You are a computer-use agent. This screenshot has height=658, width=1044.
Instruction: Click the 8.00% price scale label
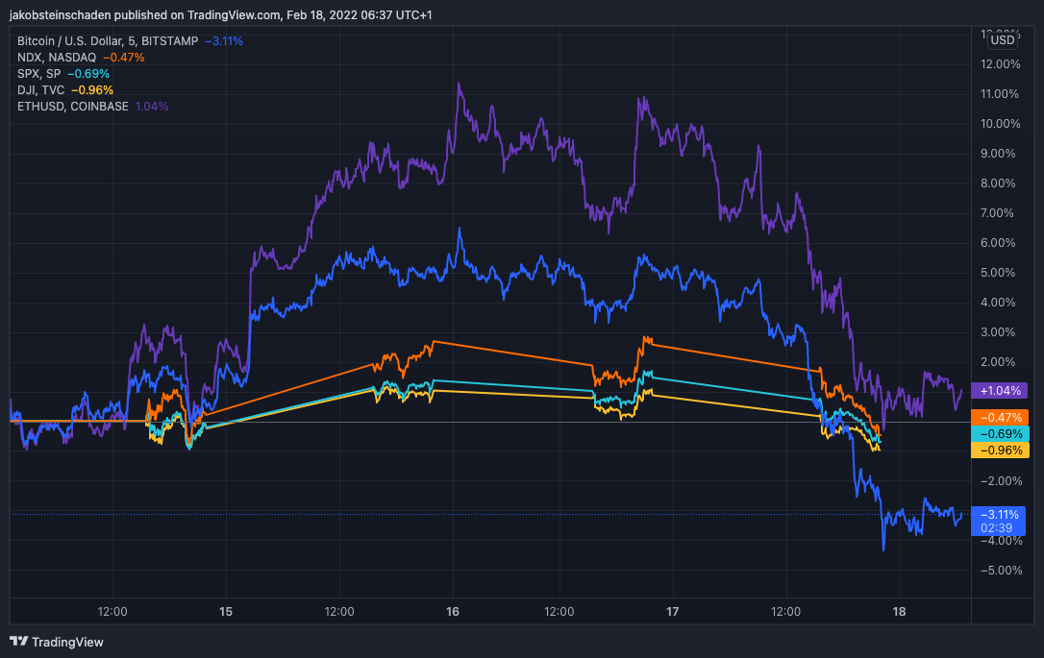[998, 183]
